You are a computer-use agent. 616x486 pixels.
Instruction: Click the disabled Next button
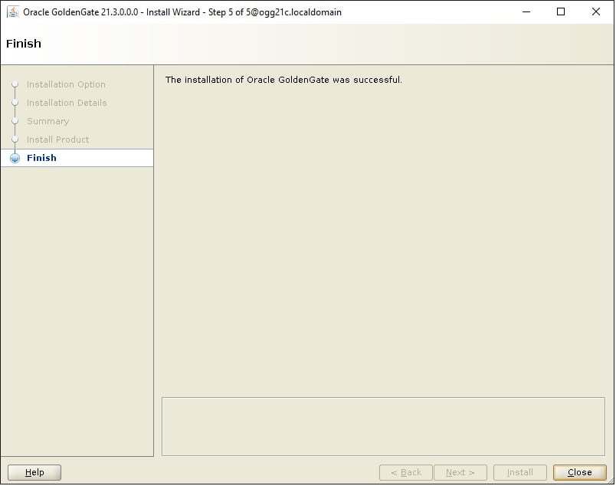(460, 472)
